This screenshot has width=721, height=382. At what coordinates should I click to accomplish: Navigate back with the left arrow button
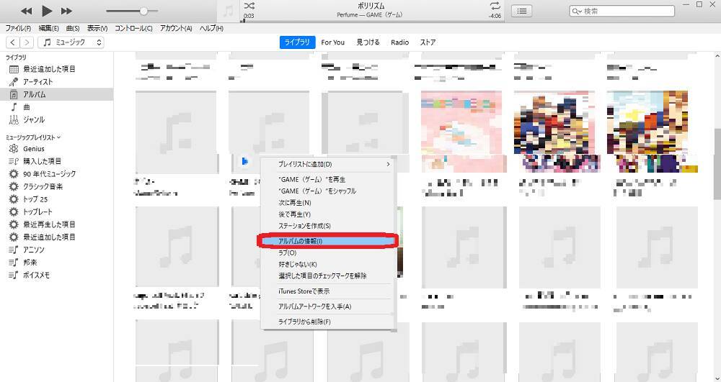[12, 42]
